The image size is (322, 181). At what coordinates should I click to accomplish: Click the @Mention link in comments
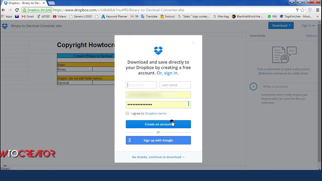click(266, 73)
